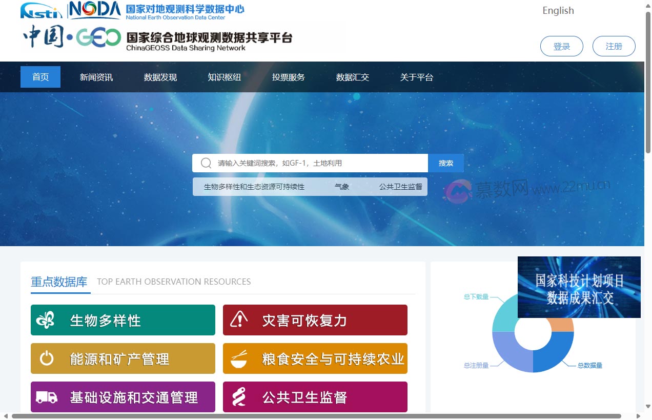The image size is (652, 420).
Task: Click the truck icon on 基础设施和交通管理
Action: [x=47, y=397]
